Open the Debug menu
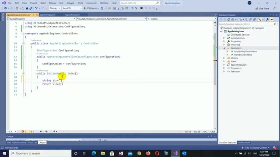Screen dimensions: 280x157 [52, 3]
